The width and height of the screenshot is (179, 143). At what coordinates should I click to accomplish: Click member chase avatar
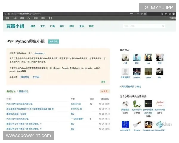pos(148,71)
